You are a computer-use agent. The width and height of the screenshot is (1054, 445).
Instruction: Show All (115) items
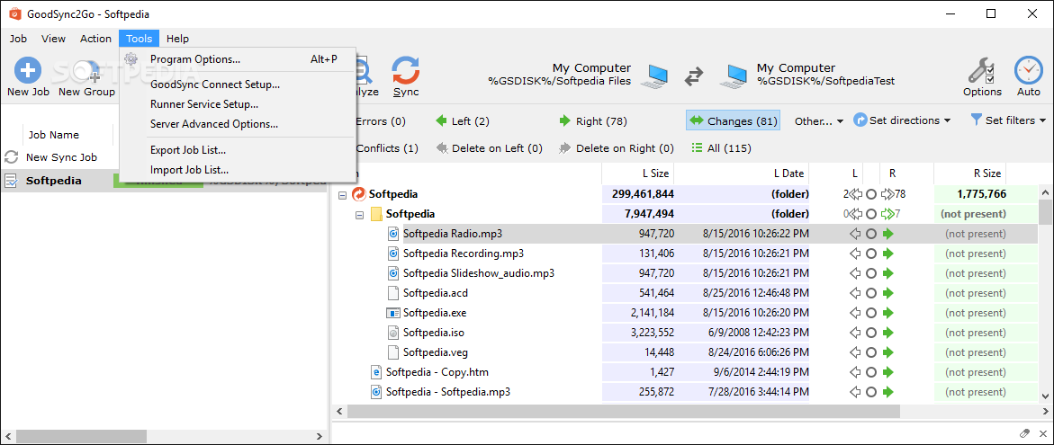coord(721,147)
